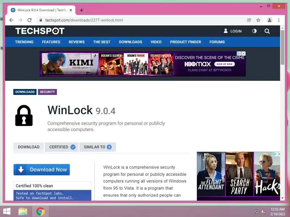Click the DOWNLOADS breadcrumb tag

[25, 92]
